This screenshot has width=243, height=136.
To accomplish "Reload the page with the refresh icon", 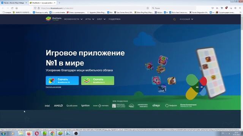I will pos(12,8).
